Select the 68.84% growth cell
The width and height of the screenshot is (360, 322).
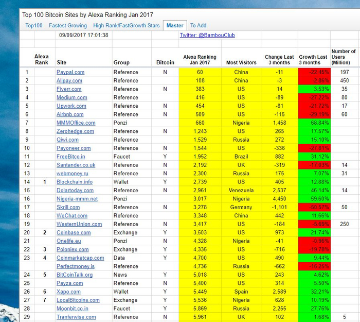[314, 123]
